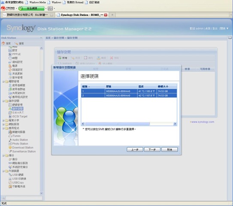Click the 選項 options icon in sidebar
233x206 pixels.
pyautogui.click(x=16, y=43)
